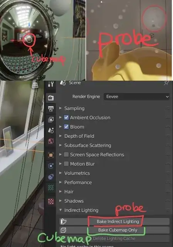
Task: Expand the Screen Space Reflections panel arrow
Action: pos(60,154)
